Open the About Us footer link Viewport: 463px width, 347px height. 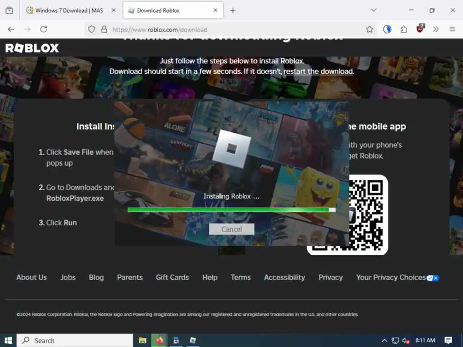pos(32,277)
